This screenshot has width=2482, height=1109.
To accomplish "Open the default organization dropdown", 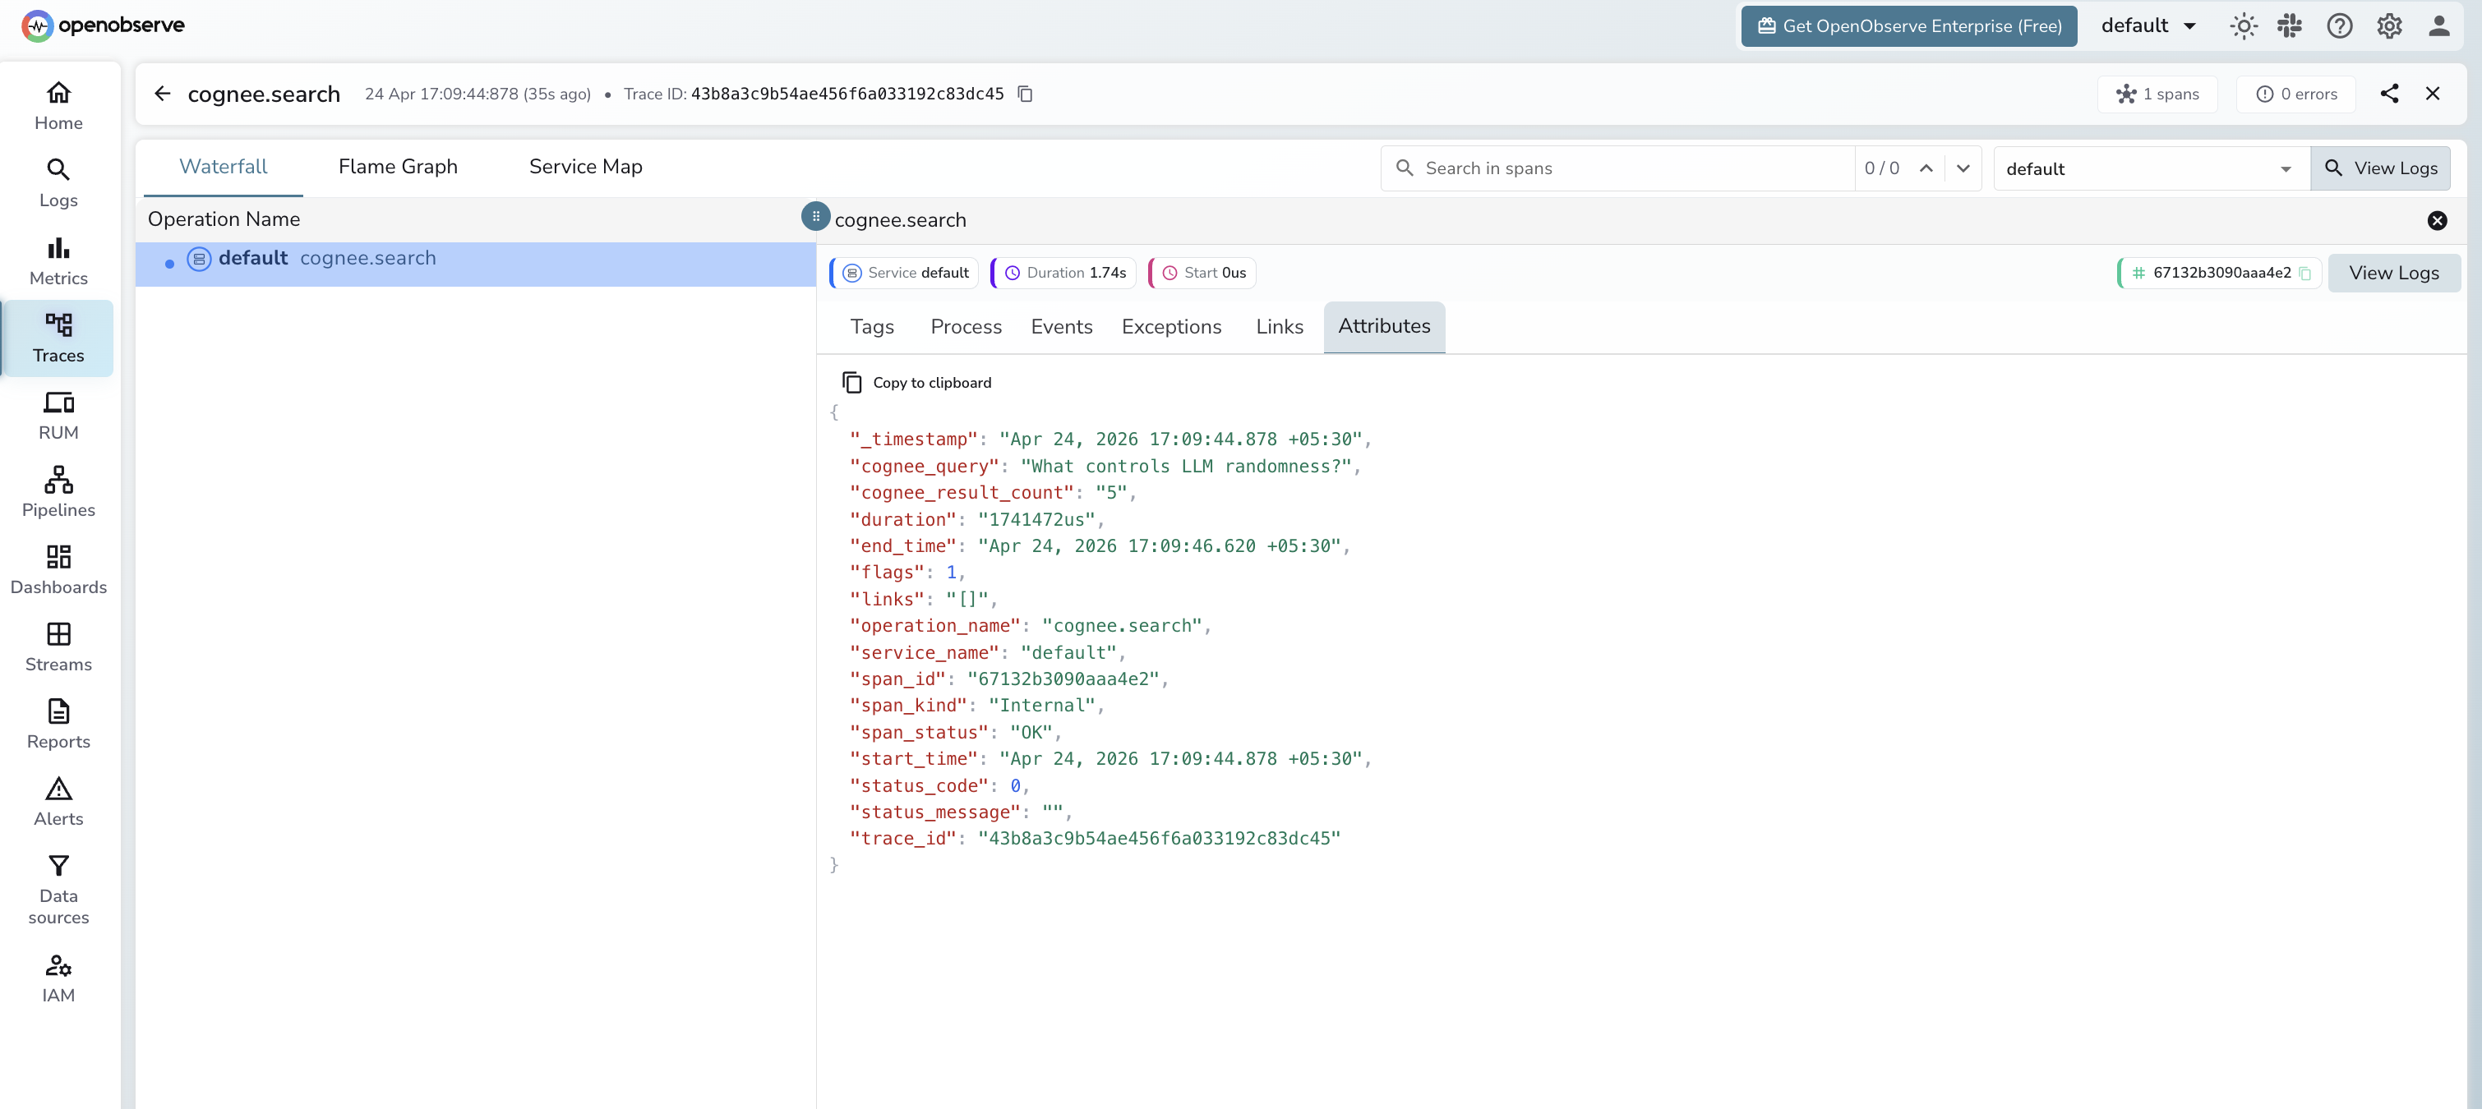I will click(x=2148, y=26).
